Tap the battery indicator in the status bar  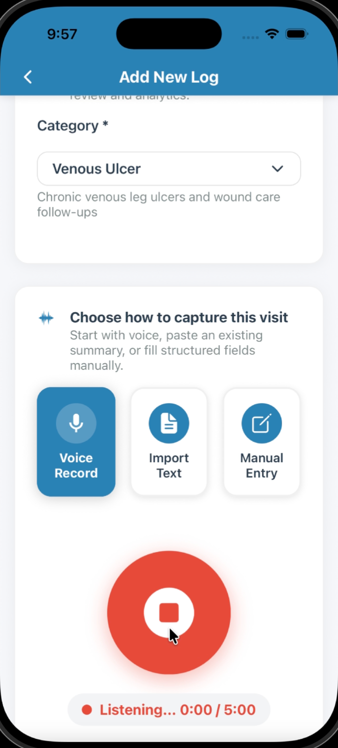[296, 33]
